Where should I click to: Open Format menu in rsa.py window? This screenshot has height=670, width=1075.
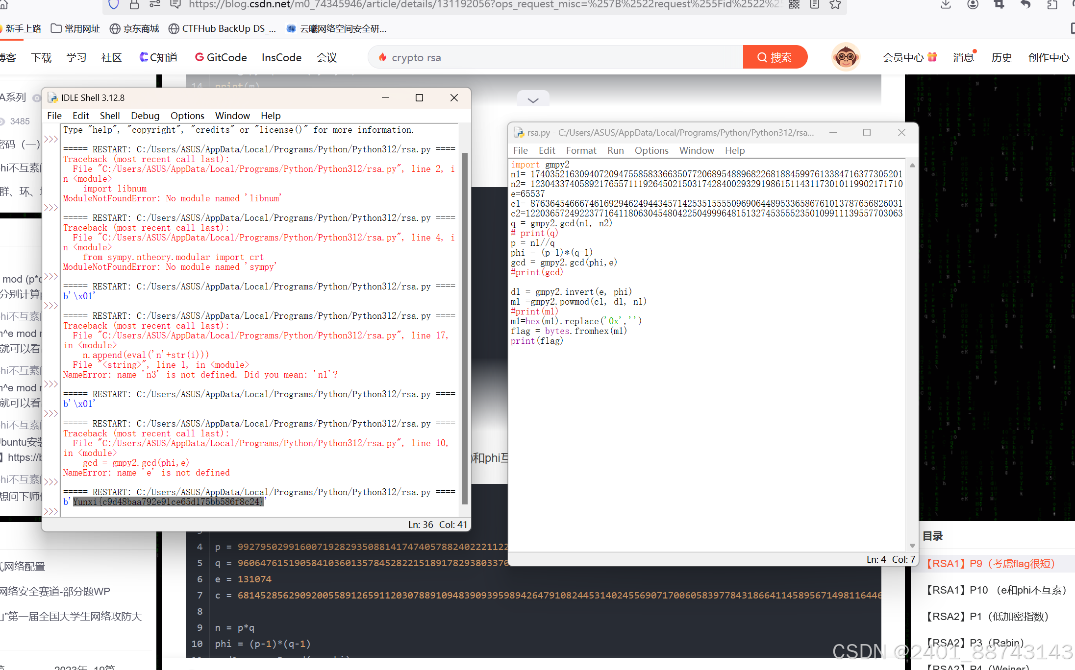[x=581, y=150]
